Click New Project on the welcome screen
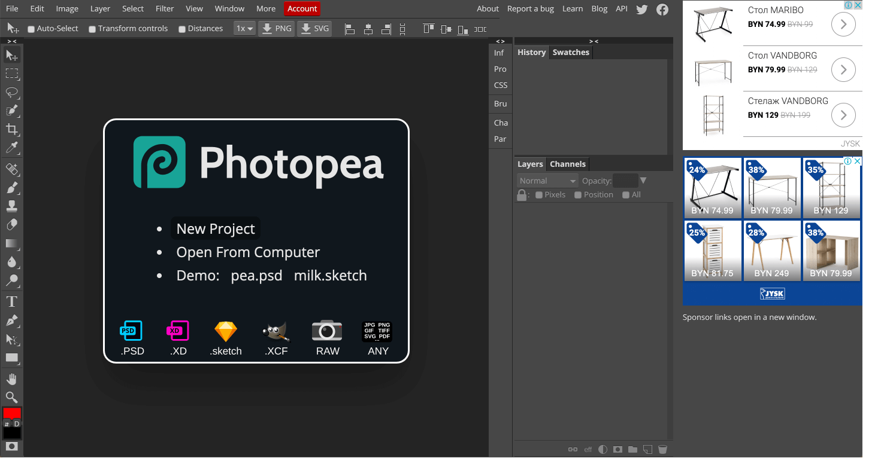The image size is (890, 461). coord(216,228)
